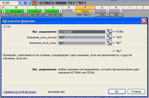The height and width of the screenshot is (98, 149).
Task: Click in the formula bar text
Action: point(62,3)
